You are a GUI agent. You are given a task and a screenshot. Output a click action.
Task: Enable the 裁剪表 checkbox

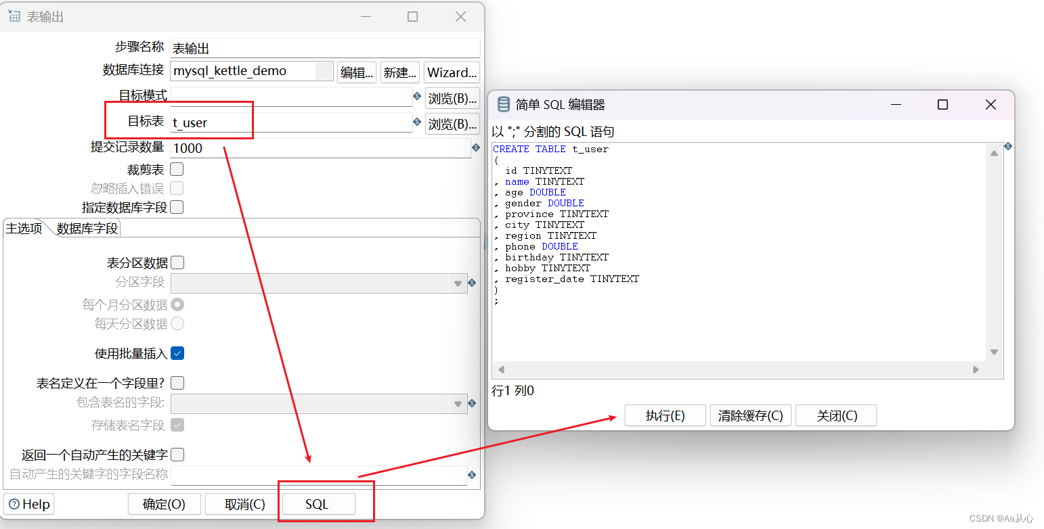(177, 169)
